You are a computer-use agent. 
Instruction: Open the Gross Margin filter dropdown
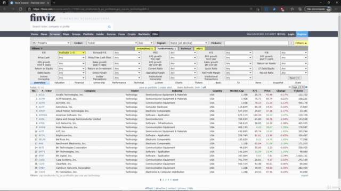pyautogui.click(x=127, y=73)
